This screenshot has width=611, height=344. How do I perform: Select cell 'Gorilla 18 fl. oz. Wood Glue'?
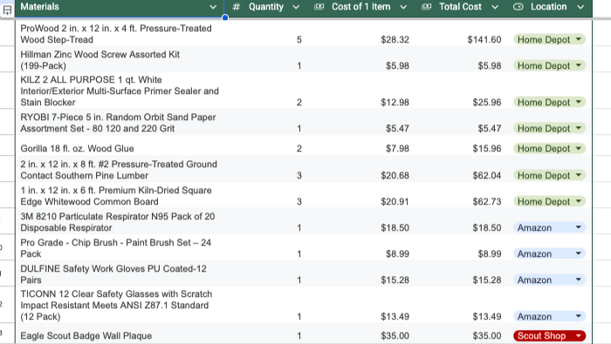[x=120, y=148]
